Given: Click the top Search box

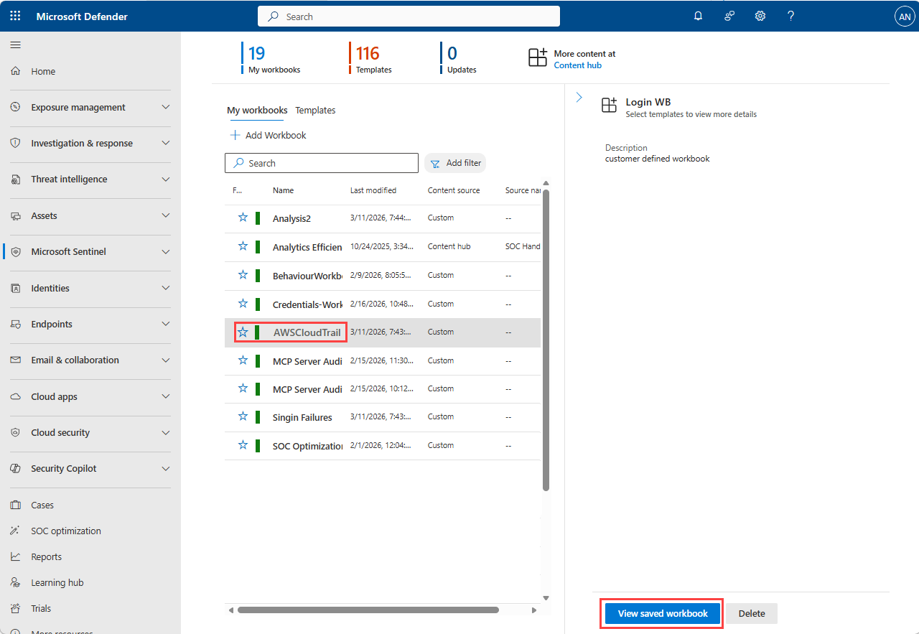Looking at the screenshot, I should tap(409, 16).
